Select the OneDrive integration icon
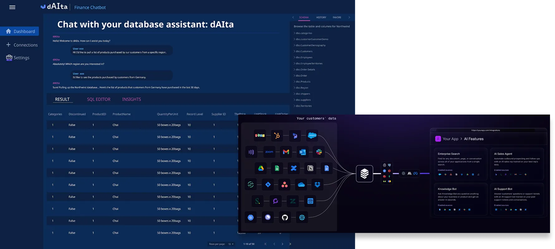 (x=301, y=185)
